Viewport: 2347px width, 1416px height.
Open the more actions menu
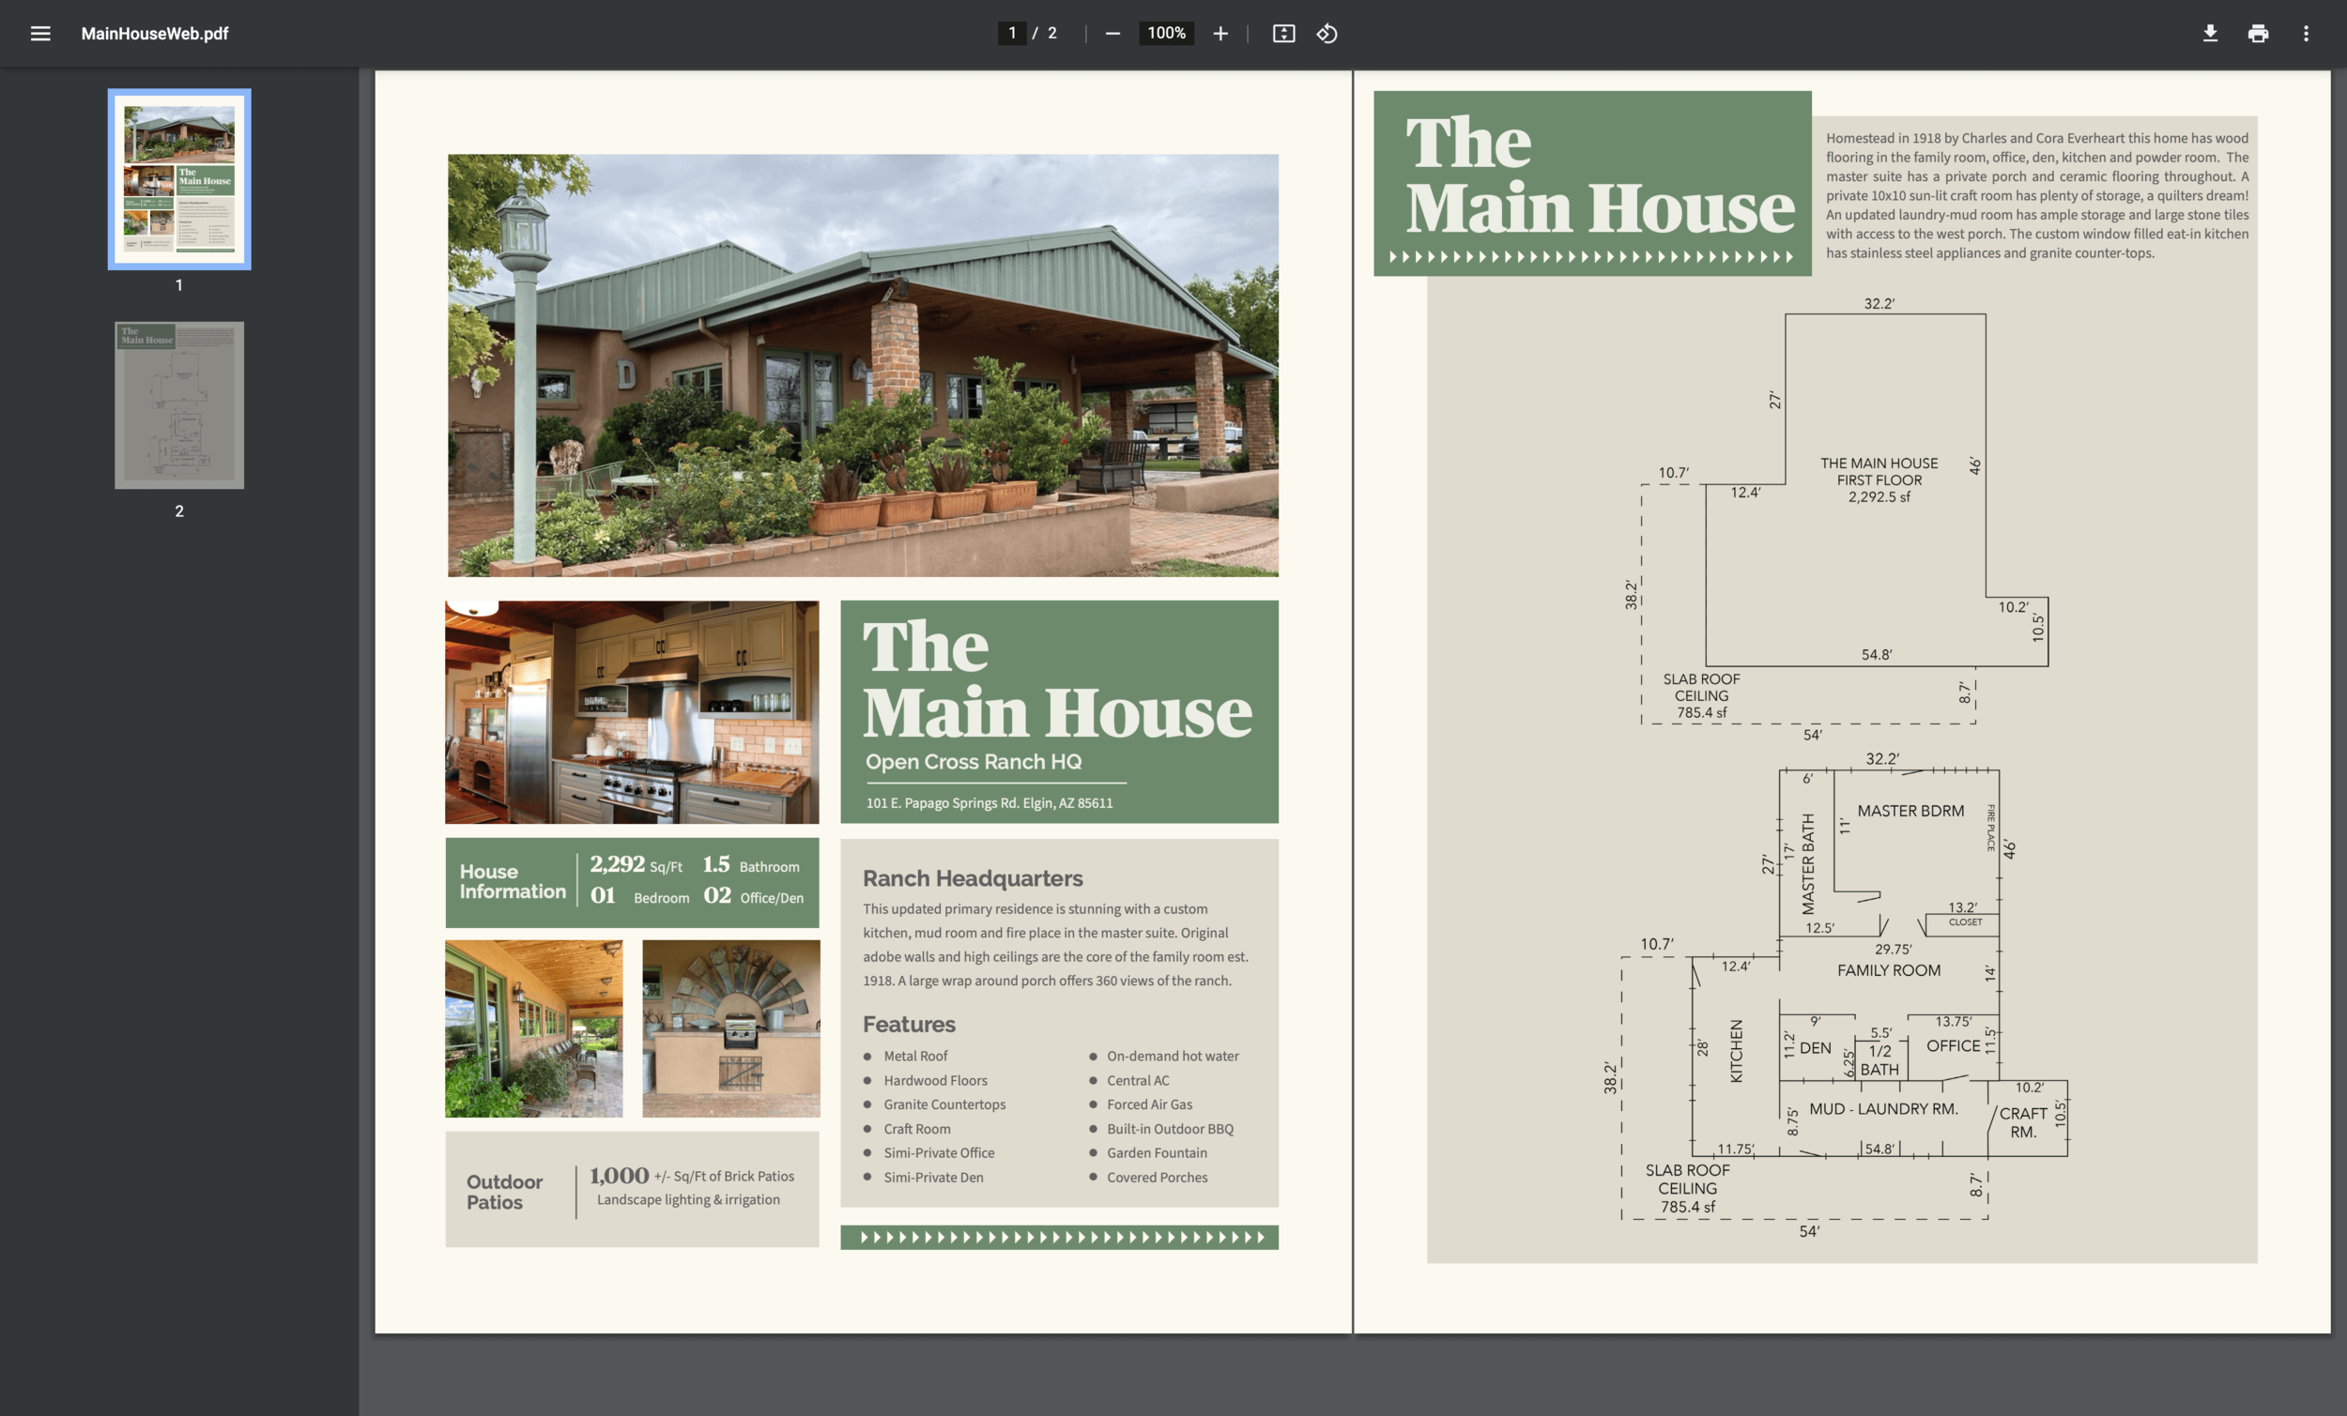2305,34
